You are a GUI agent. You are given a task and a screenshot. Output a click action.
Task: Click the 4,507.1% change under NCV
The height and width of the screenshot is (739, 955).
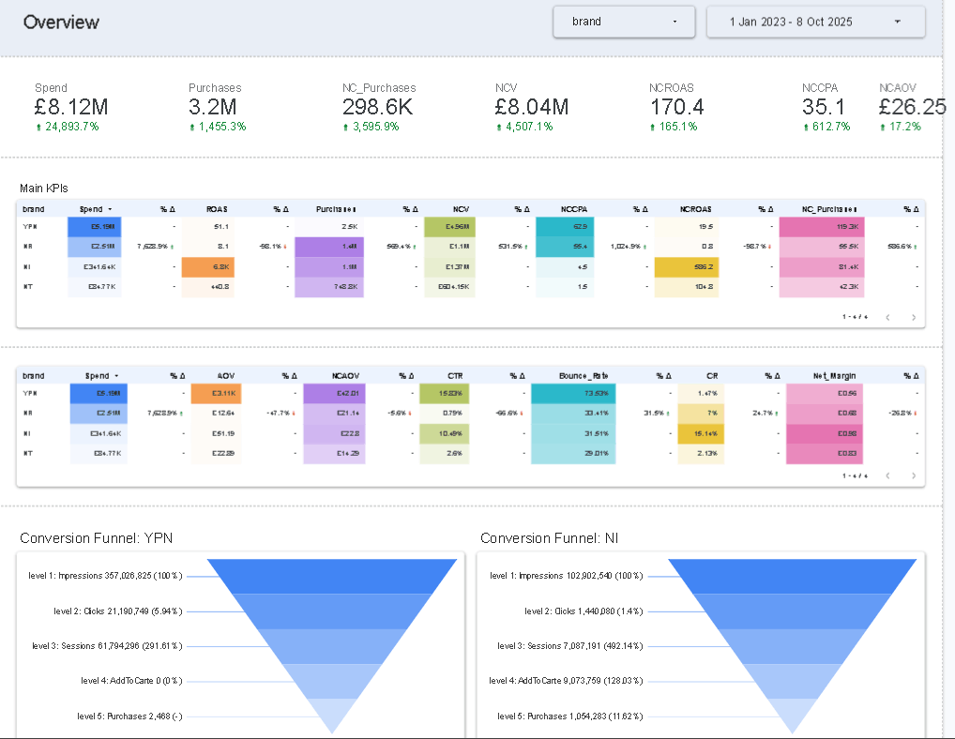(524, 127)
